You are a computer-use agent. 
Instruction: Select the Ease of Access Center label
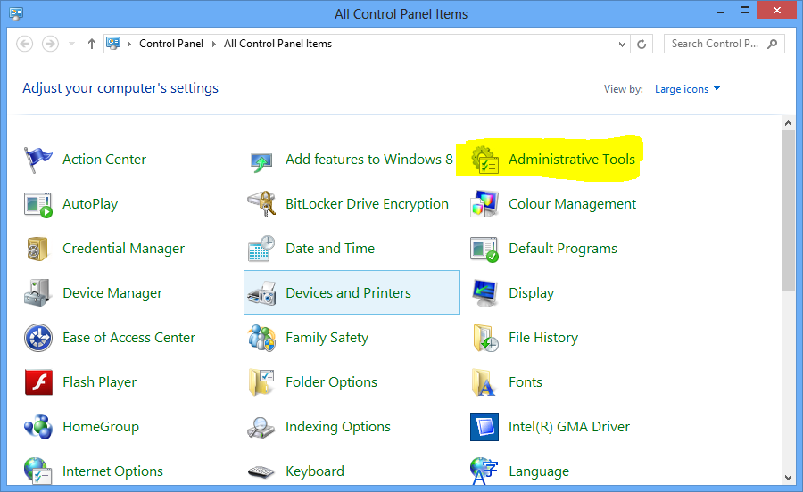click(x=128, y=338)
